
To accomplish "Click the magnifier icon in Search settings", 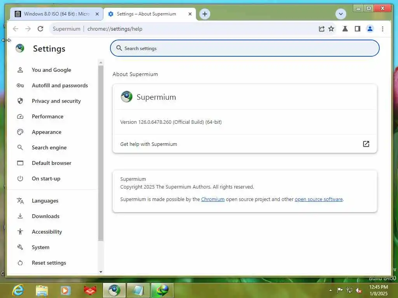I will click(119, 48).
